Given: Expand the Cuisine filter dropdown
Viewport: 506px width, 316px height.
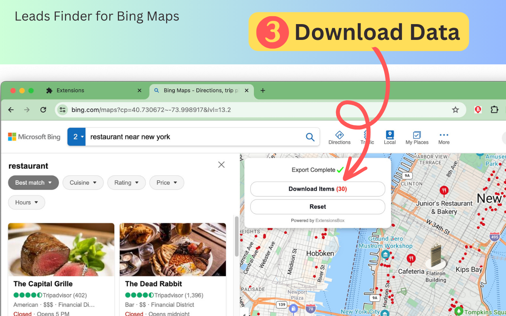Looking at the screenshot, I should (83, 182).
